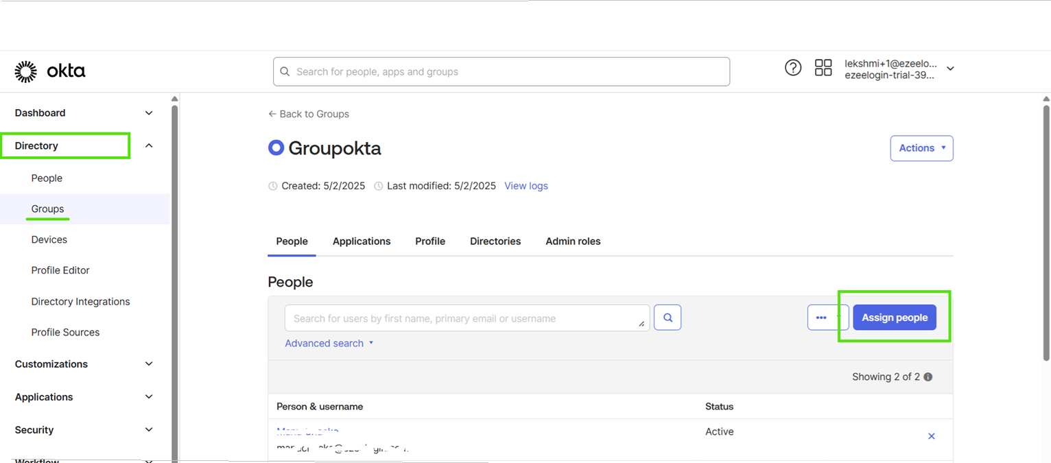Open Profile Sources
The image size is (1051, 463).
(x=65, y=333)
